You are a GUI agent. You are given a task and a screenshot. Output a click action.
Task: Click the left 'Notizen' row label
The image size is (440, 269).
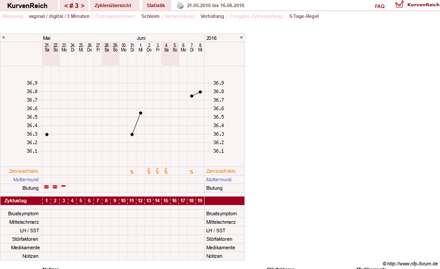[30, 256]
